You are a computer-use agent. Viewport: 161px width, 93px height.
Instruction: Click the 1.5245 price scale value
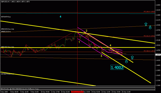click(x=158, y=40)
